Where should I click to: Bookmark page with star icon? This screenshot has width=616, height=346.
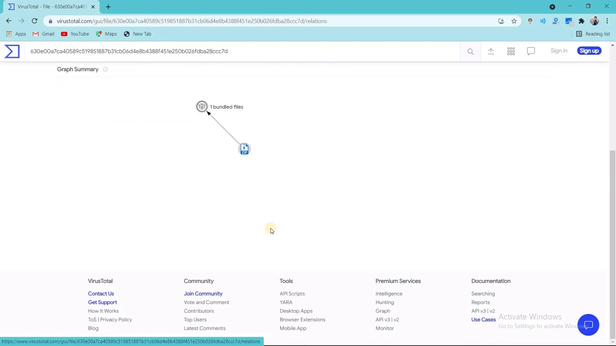click(514, 21)
